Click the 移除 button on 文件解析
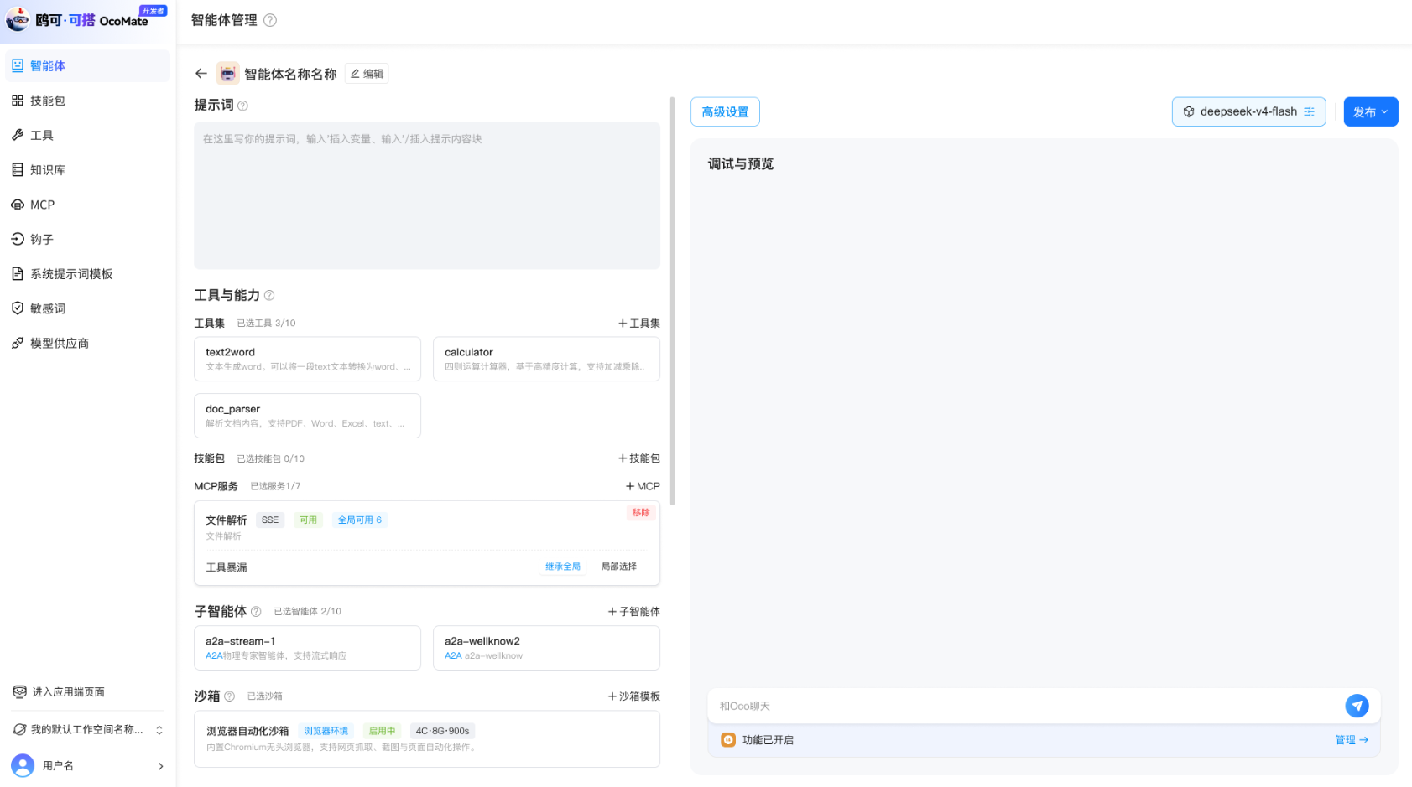Screen dimensions: 1412x787 click(641, 512)
